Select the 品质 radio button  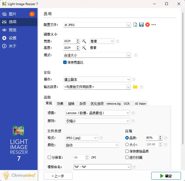[127, 138]
